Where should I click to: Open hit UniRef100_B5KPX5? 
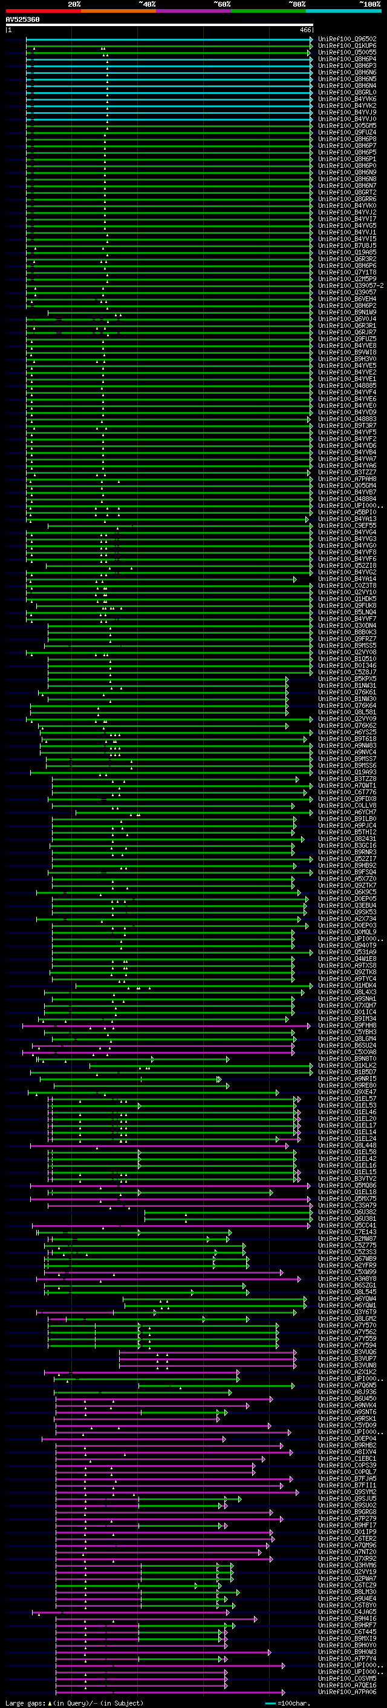tap(347, 679)
